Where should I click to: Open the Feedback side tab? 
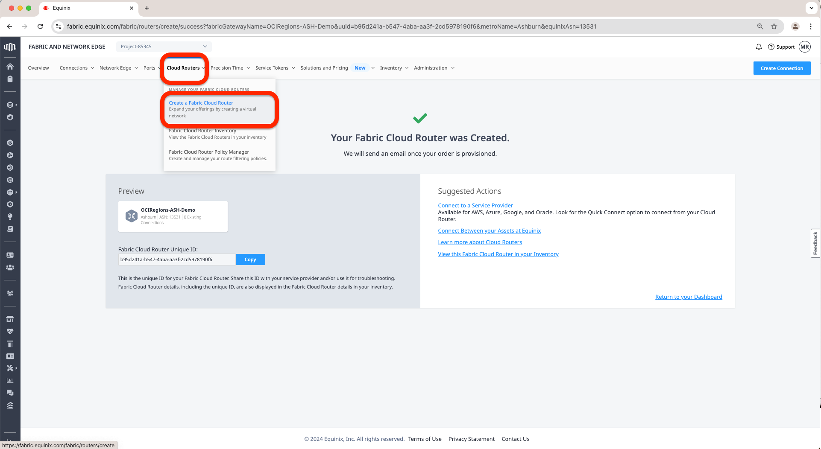[x=815, y=243]
